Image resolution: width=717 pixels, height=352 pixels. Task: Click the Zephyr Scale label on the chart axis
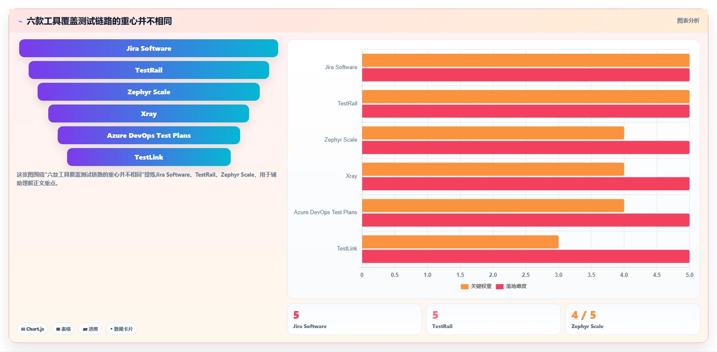[341, 140]
